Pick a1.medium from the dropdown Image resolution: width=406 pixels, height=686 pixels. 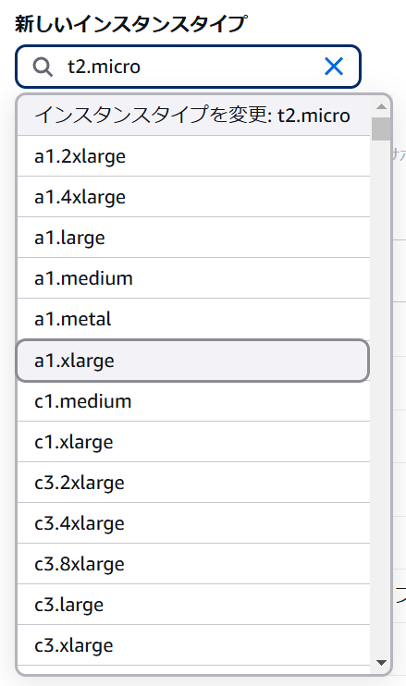coord(193,278)
